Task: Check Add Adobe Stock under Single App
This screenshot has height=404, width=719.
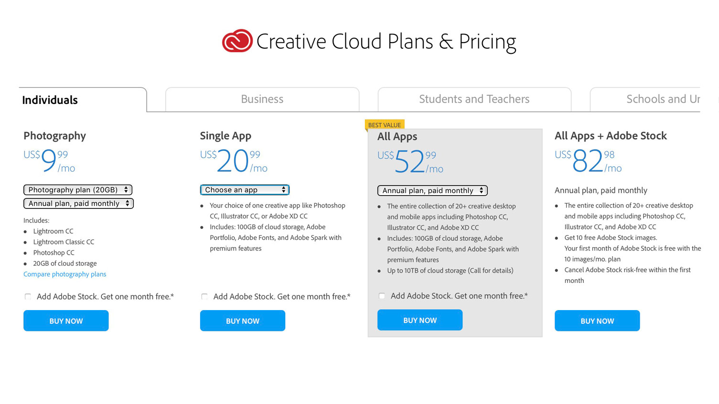Action: click(x=204, y=296)
